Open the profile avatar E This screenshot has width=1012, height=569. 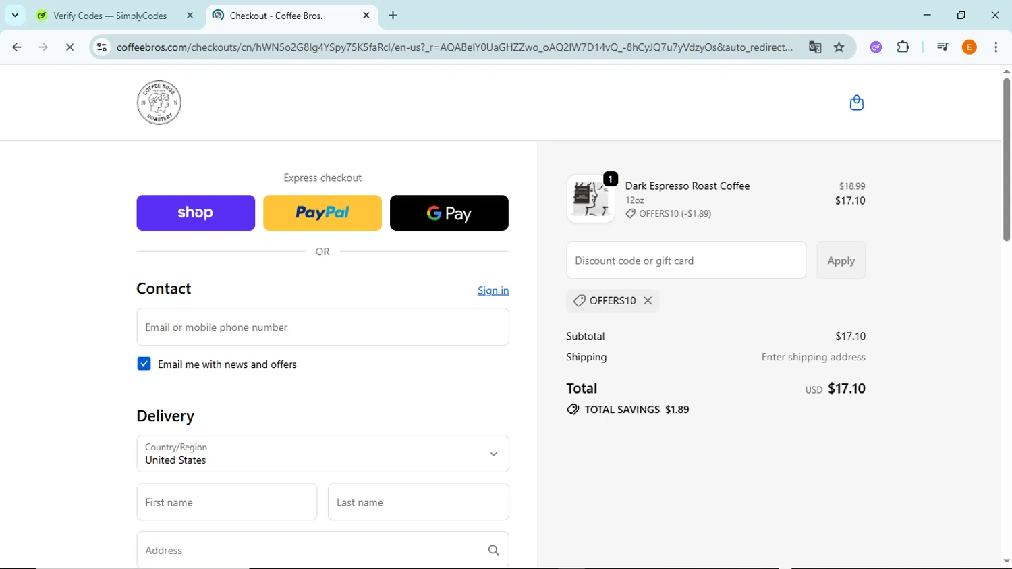click(x=969, y=47)
